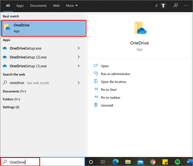Expand arrow beside OneDriveSetup (2).exe
The image size is (193, 166).
[x=79, y=57]
